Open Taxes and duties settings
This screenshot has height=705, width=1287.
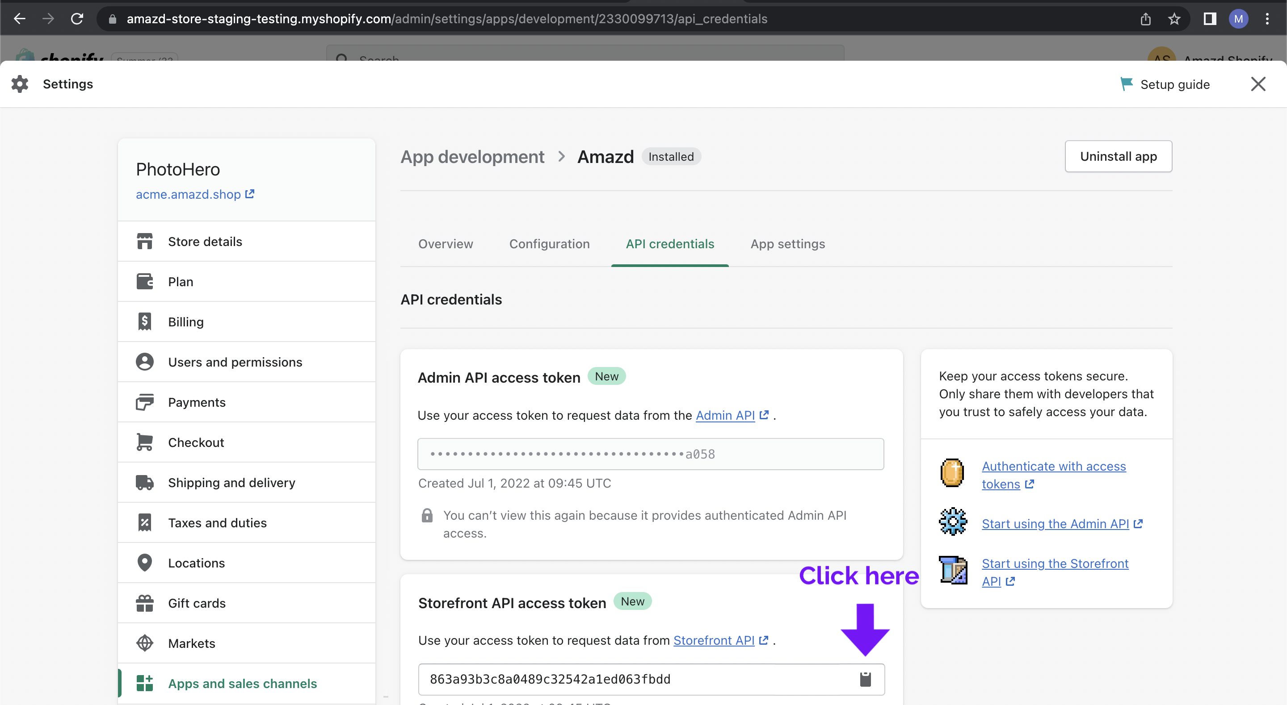tap(246, 522)
